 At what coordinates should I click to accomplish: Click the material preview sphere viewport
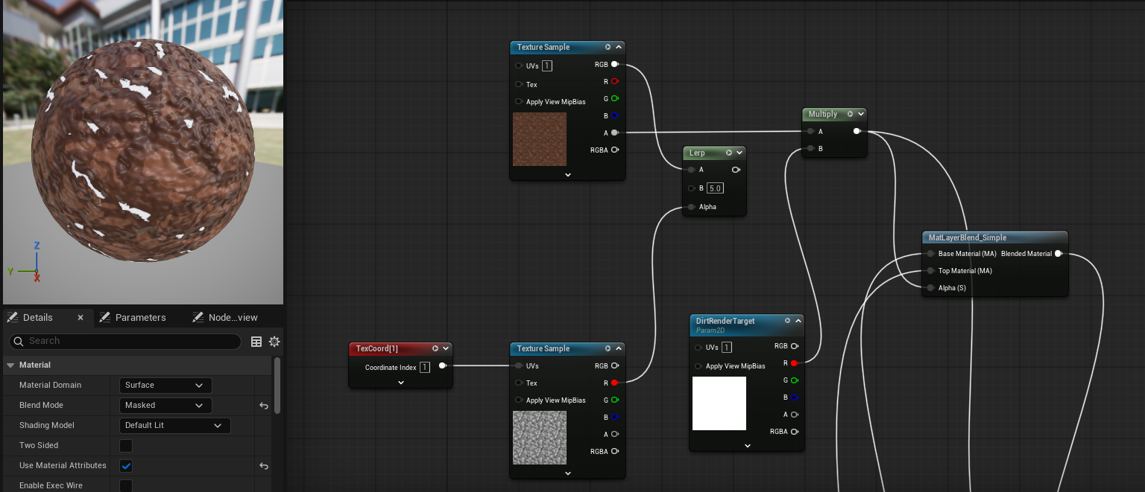tap(142, 152)
